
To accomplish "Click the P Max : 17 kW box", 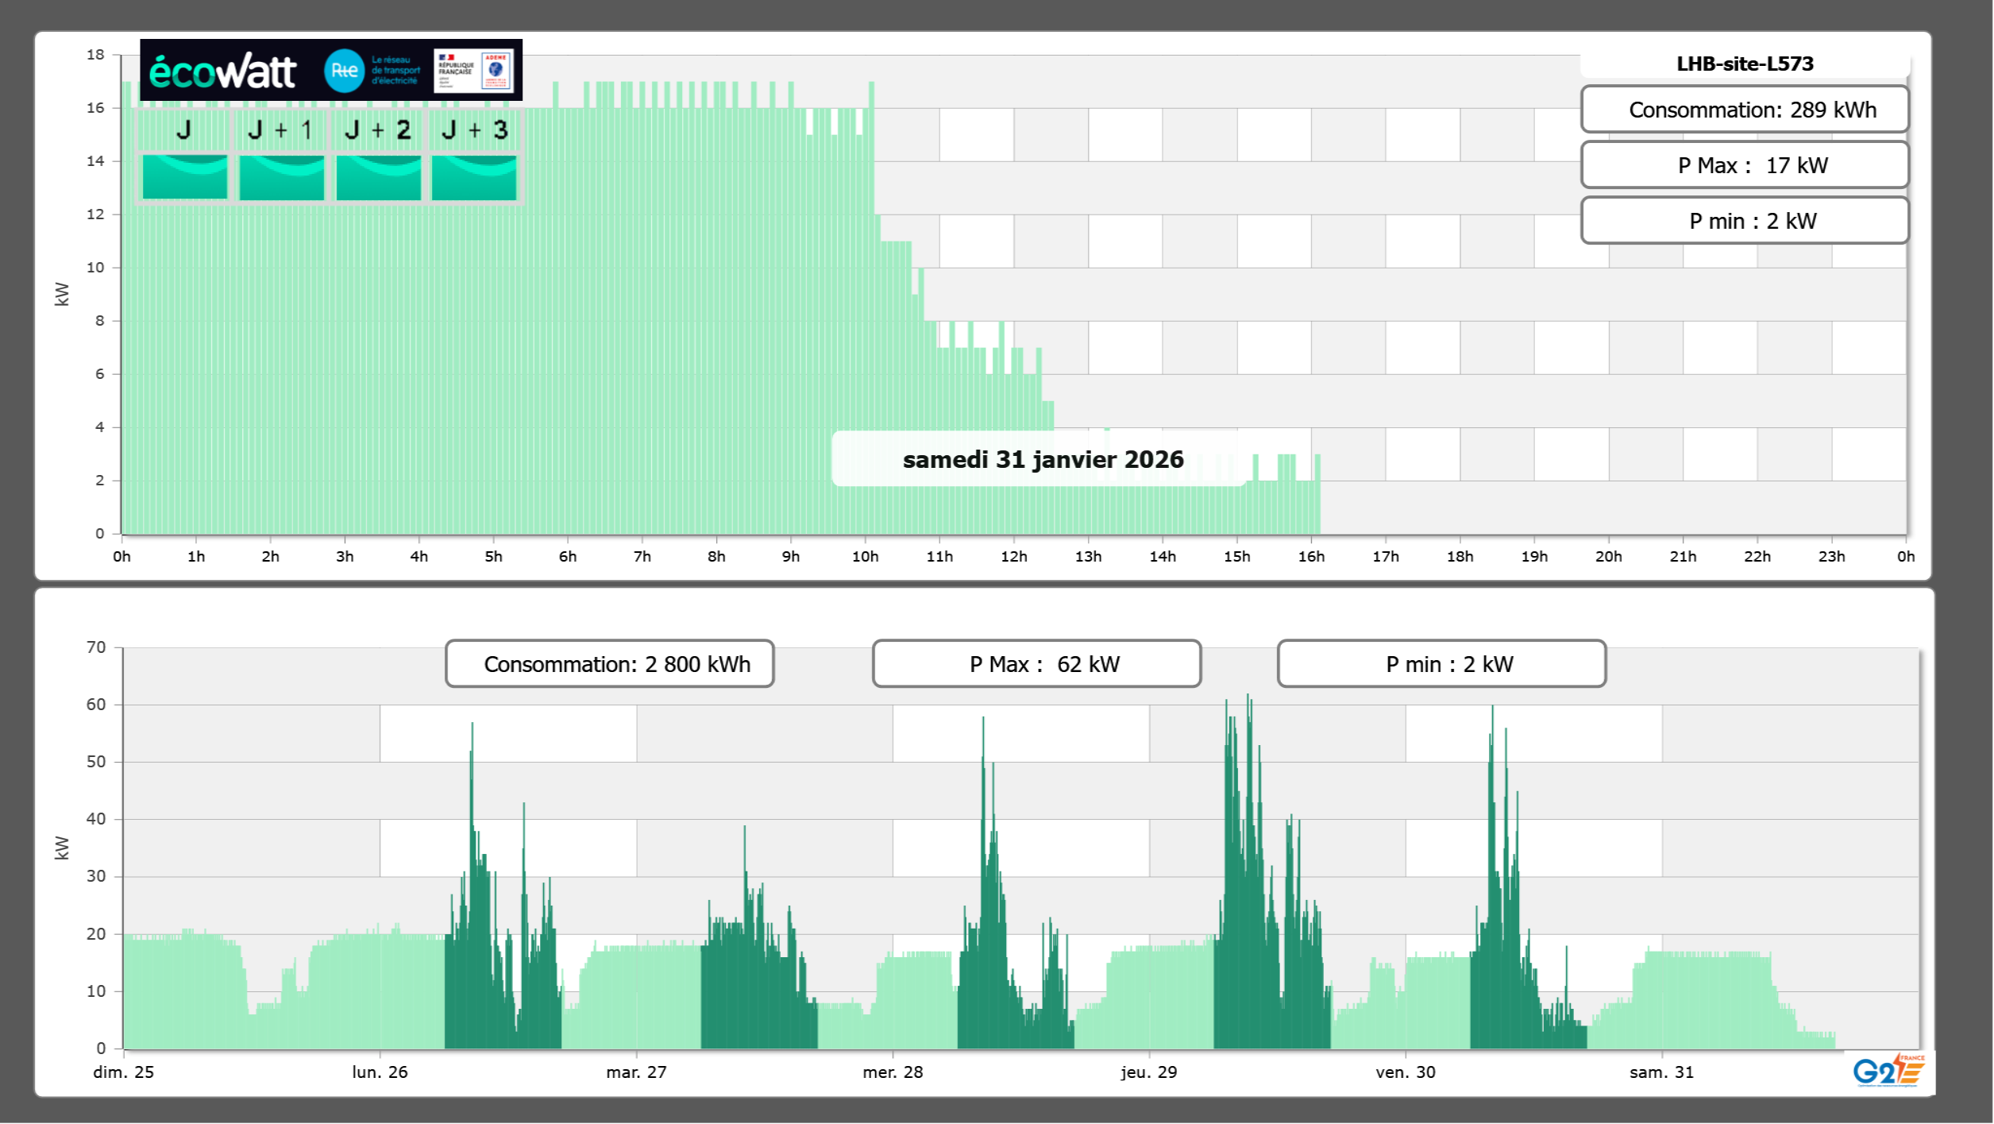I will click(1745, 165).
